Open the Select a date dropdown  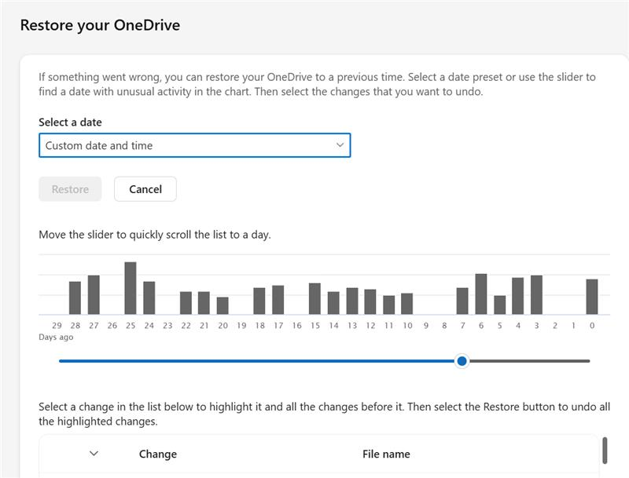pyautogui.click(x=194, y=145)
